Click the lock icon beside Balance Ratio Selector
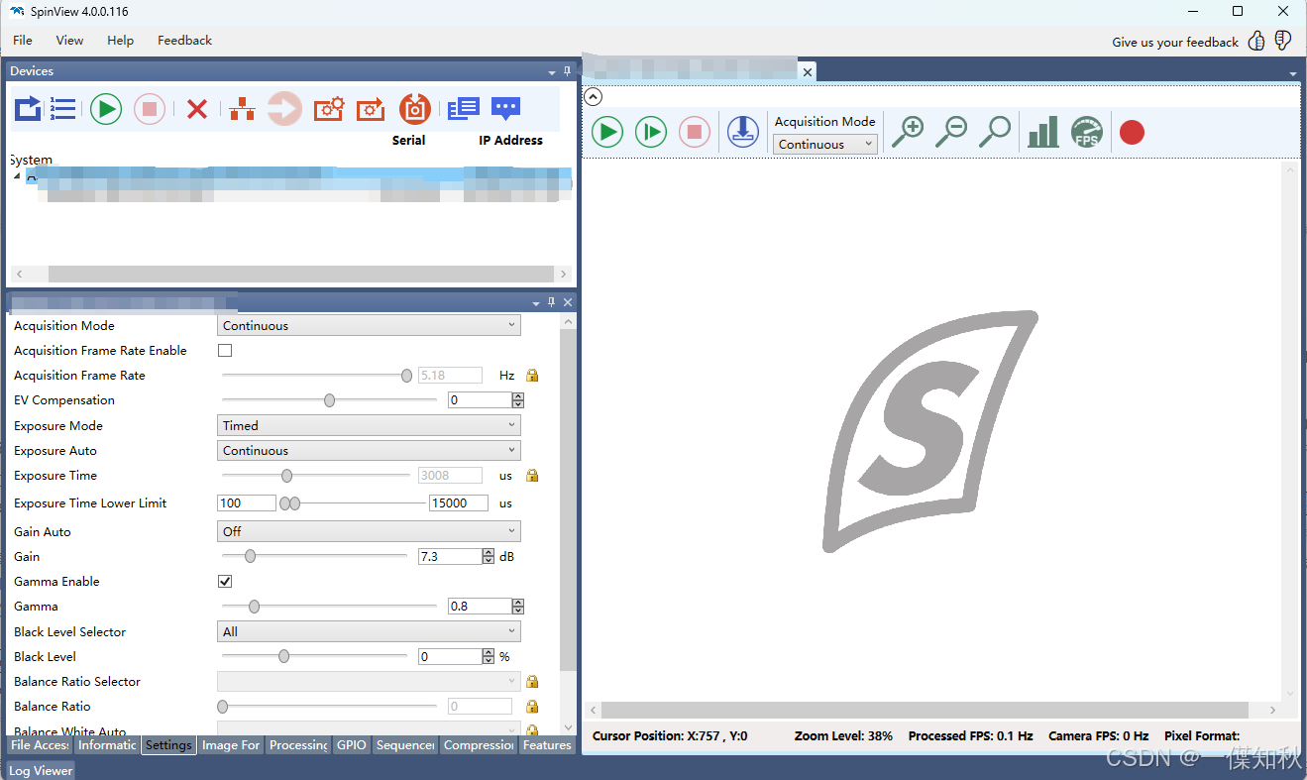 point(532,682)
